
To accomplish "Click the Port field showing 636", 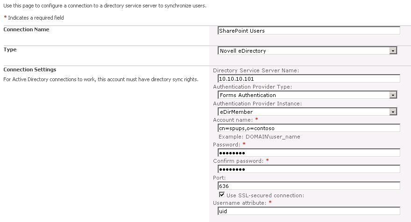I will [x=309, y=186].
